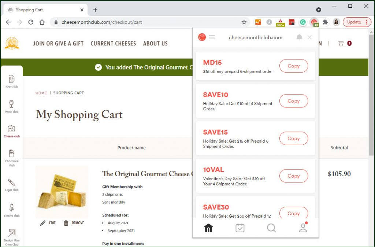This screenshot has height=247, width=375.
Task: Open the search tab in coupon popup
Action: (x=271, y=228)
